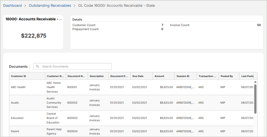Click the Session ID column header
267x137 pixels.
coord(183,76)
